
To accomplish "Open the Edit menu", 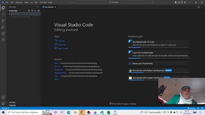I will click(x=12, y=2).
